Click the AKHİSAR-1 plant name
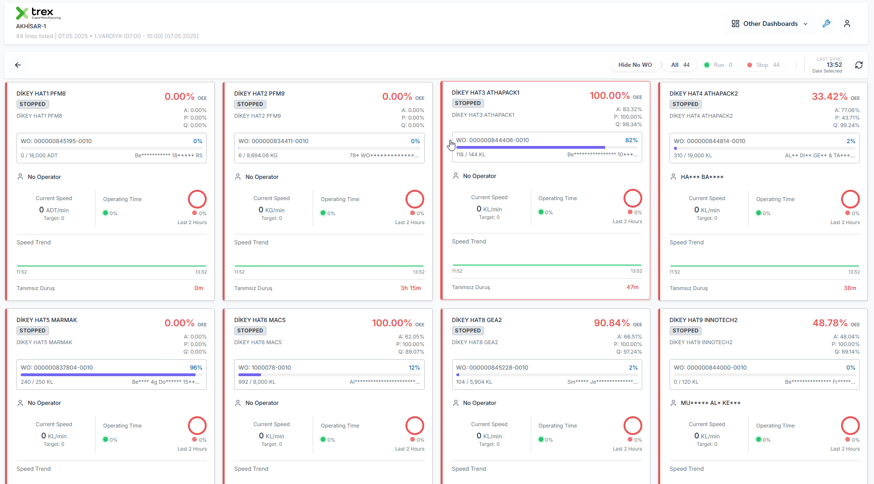 pyautogui.click(x=31, y=26)
